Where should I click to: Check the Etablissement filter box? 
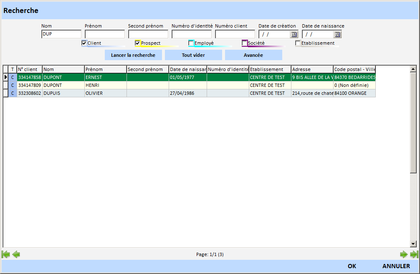point(298,43)
